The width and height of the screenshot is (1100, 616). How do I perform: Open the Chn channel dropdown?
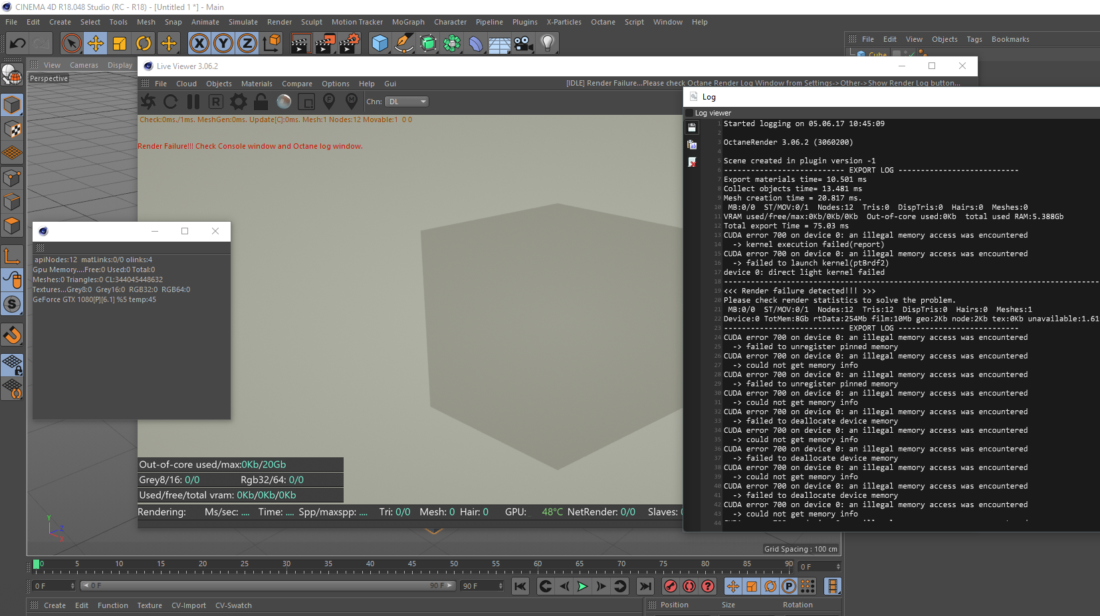point(407,102)
